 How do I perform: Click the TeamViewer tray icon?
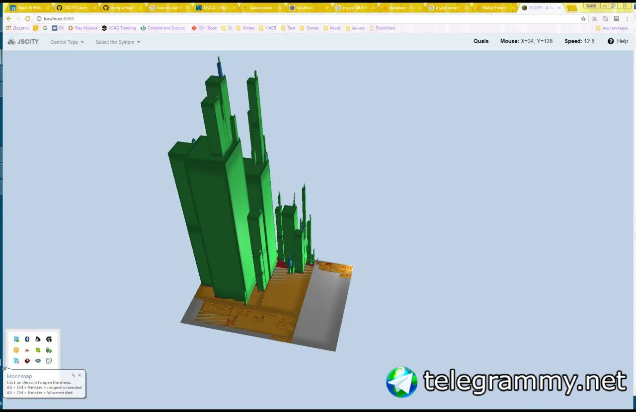coord(16,339)
